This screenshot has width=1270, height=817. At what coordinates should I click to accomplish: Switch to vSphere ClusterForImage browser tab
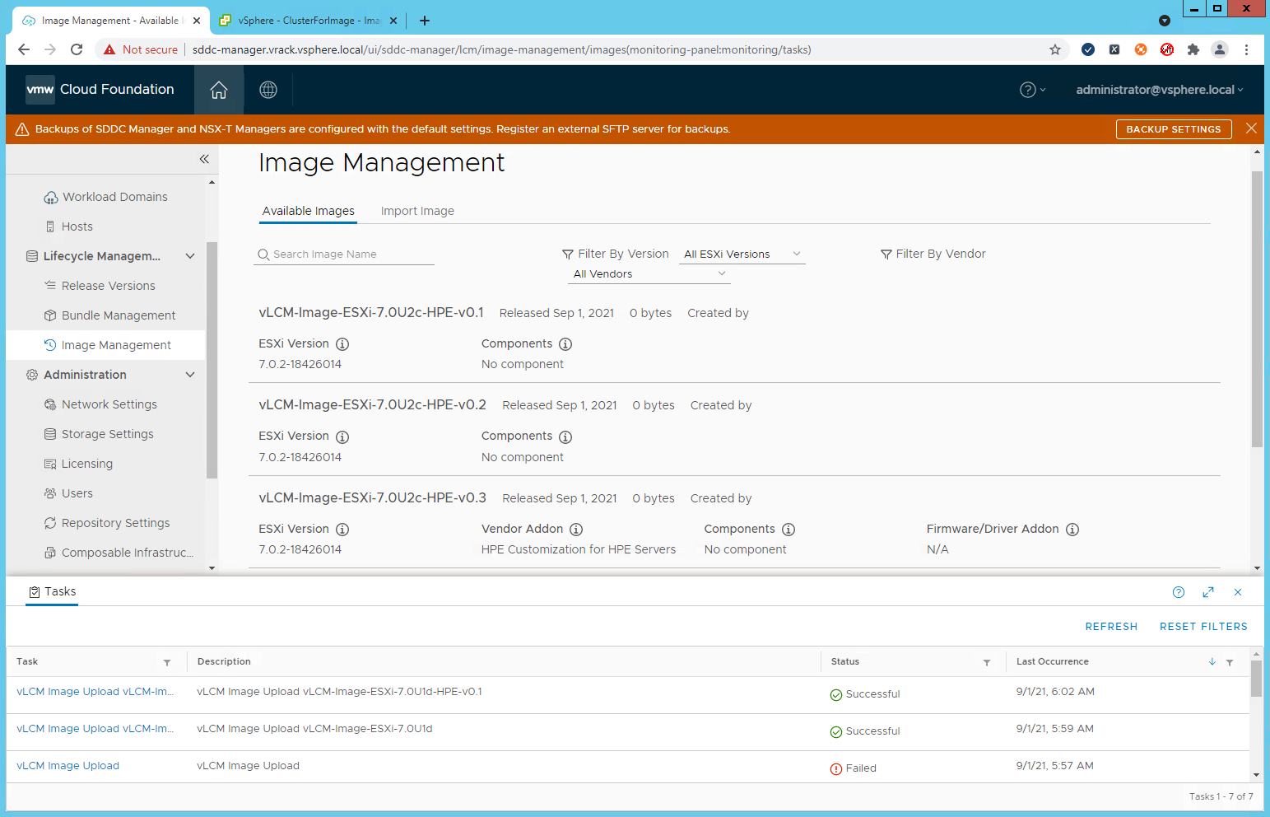(309, 21)
